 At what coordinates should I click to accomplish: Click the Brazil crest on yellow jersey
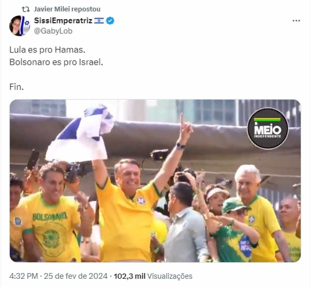[141, 201]
